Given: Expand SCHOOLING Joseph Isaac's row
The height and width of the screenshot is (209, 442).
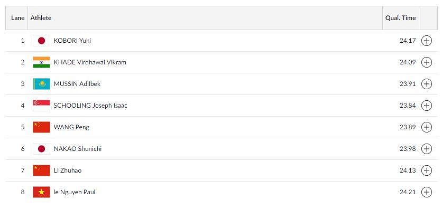Looking at the screenshot, I should (426, 106).
